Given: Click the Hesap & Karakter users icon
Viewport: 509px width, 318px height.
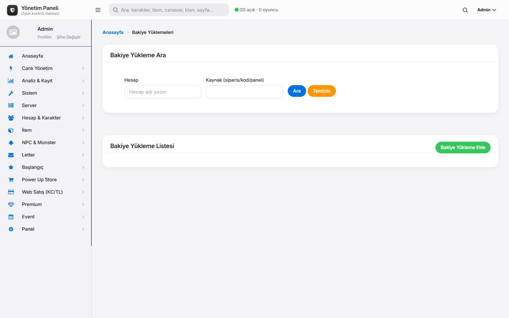Looking at the screenshot, I should coord(11,118).
